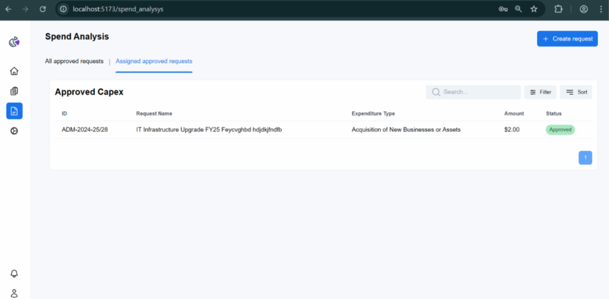The width and height of the screenshot is (609, 299).
Task: Open the Home icon in sidebar
Action: click(x=14, y=71)
